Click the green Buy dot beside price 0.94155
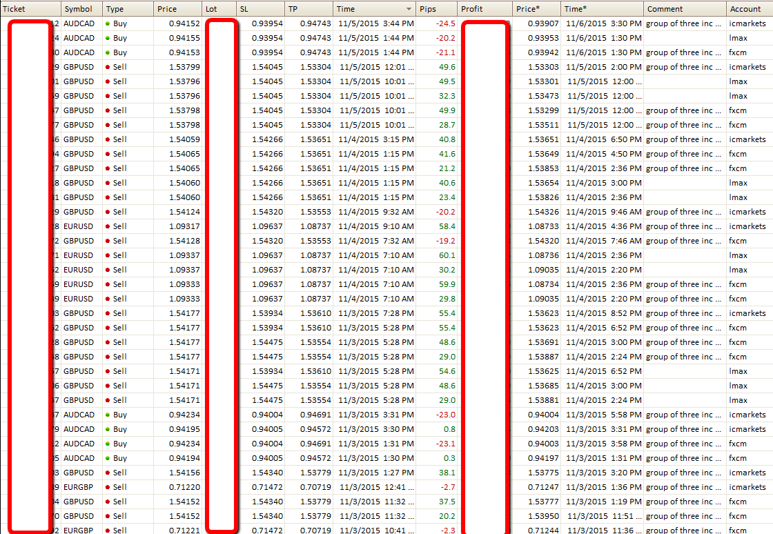 click(108, 38)
